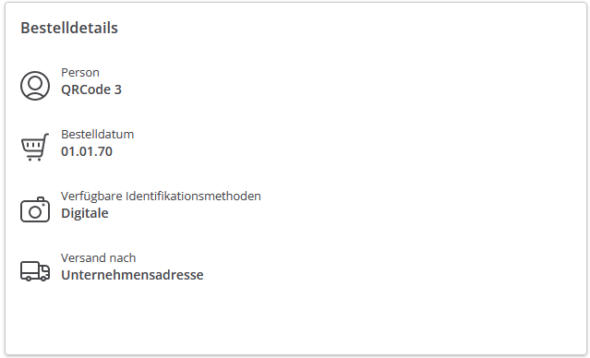Screen dimensions: 590x358
Task: Click the digit 3 after QRCode
Action: [118, 89]
